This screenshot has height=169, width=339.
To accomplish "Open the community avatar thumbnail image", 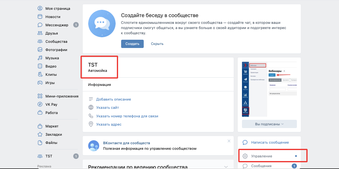I will (x=269, y=89).
